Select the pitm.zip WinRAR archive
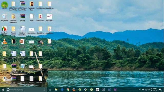This screenshot has height=92, width=164. click(x=22, y=18)
